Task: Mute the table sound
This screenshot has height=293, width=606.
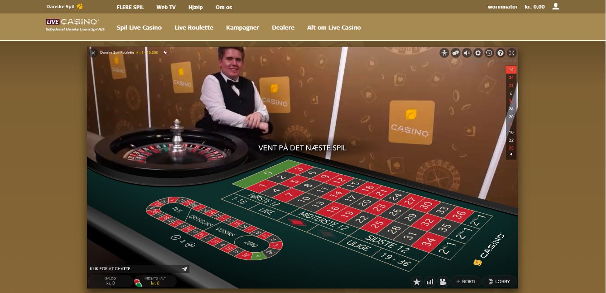Action: coord(467,53)
